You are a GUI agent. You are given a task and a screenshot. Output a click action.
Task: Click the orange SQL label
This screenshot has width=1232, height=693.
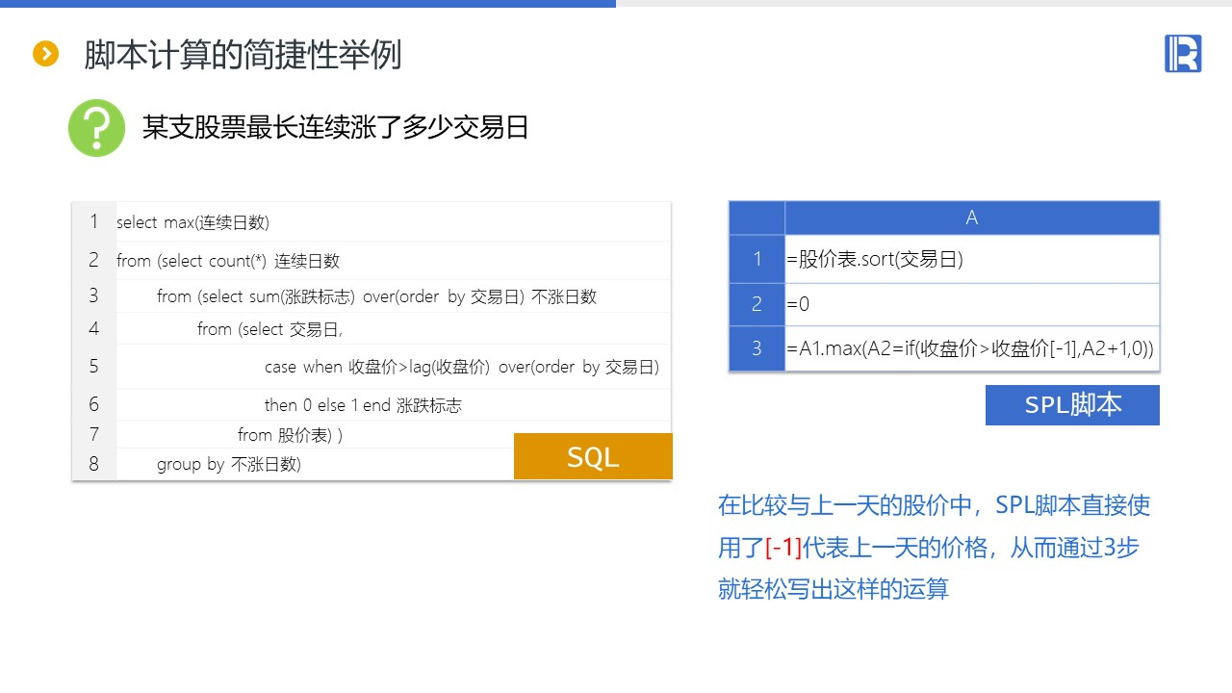point(593,456)
